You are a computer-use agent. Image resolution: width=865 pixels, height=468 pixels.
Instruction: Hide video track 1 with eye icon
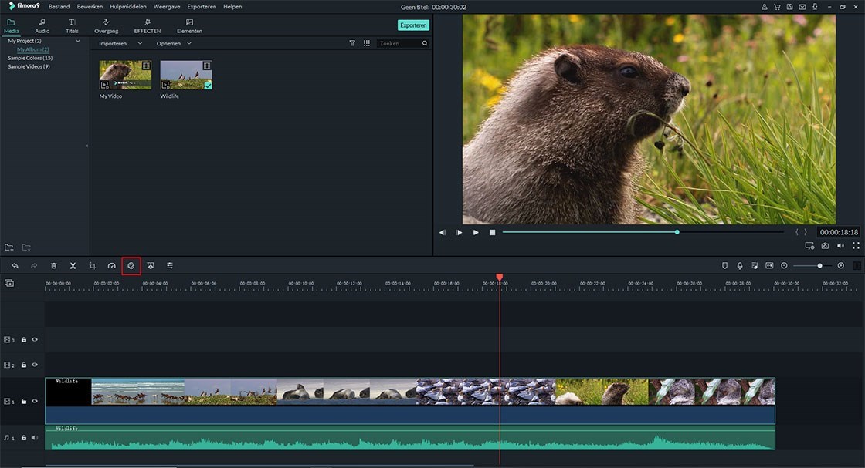coord(35,402)
